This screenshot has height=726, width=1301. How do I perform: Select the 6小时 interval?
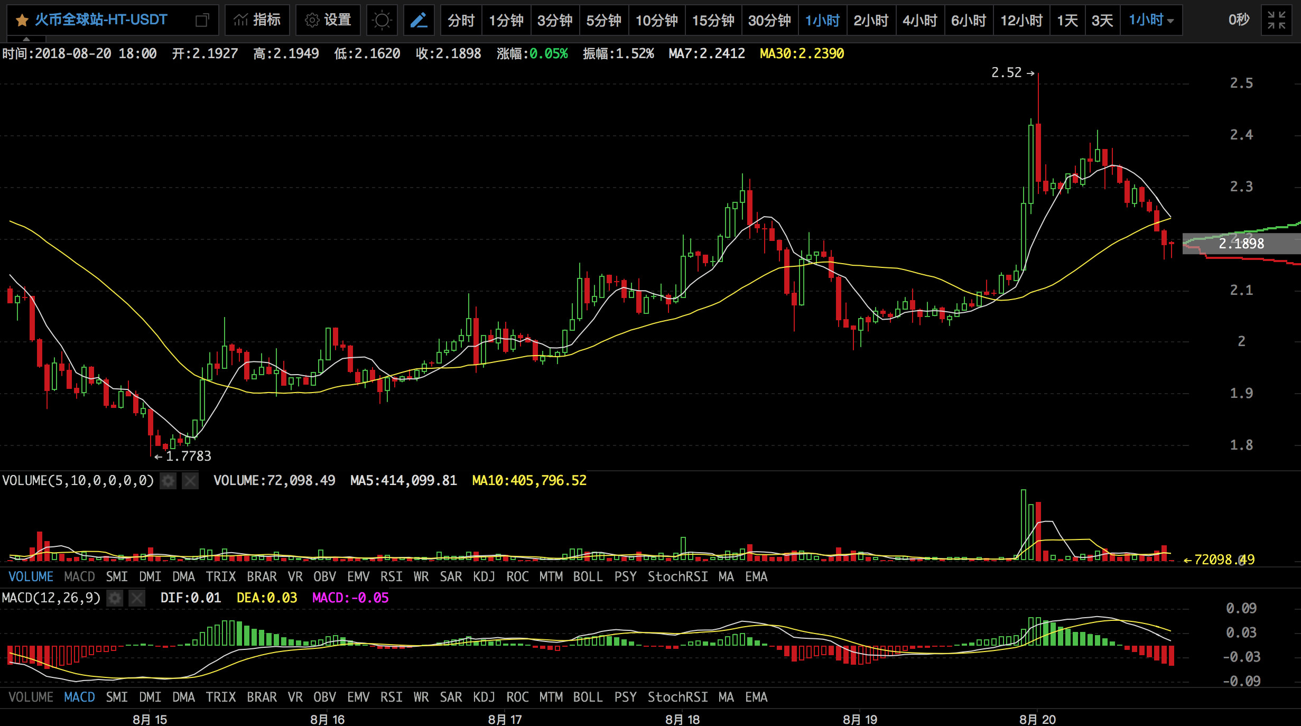click(x=969, y=21)
